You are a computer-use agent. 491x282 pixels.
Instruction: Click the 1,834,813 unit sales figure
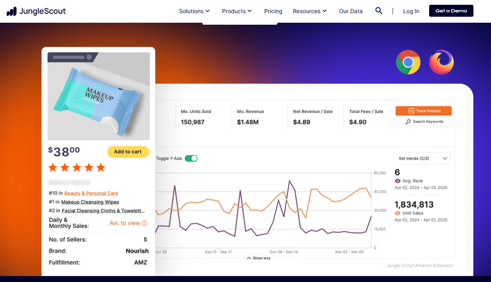414,205
